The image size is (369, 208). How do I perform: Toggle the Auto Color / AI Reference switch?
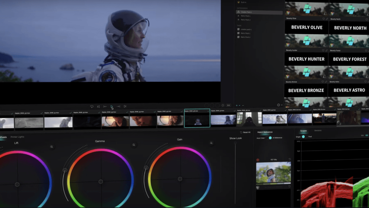(x=269, y=138)
